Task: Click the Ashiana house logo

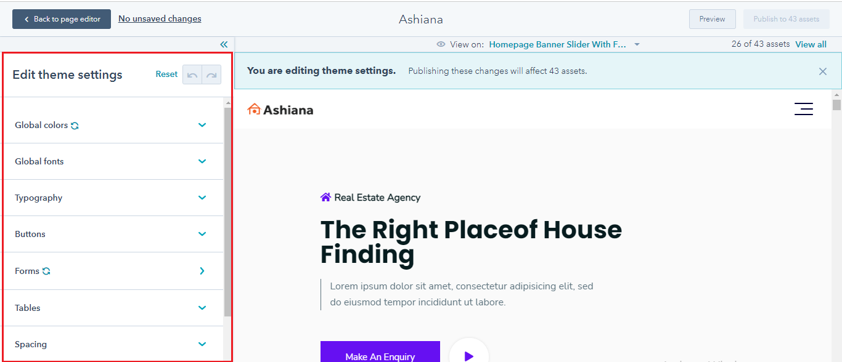Action: coord(280,110)
